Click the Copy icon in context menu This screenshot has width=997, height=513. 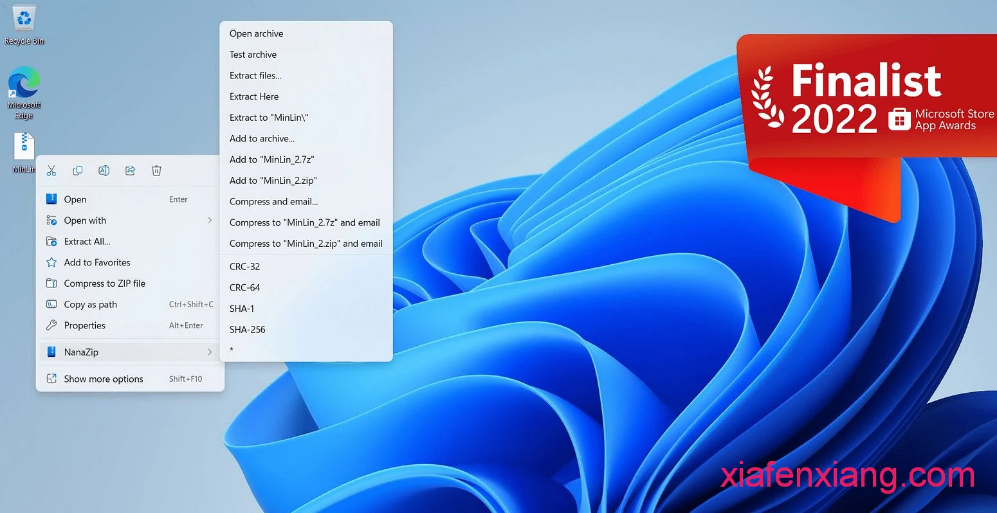78,170
